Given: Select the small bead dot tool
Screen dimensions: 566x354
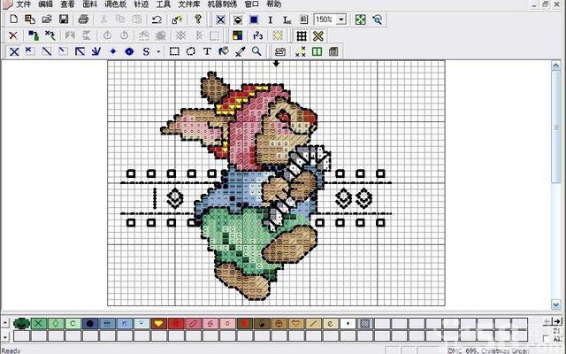Looking at the screenshot, I should [x=113, y=51].
